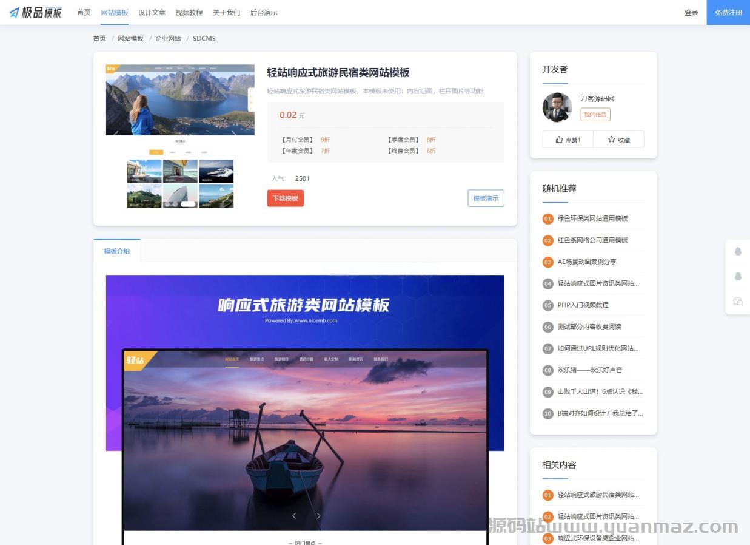Image resolution: width=750 pixels, height=545 pixels.
Task: Click the 我的作品 button
Action: pos(595,114)
